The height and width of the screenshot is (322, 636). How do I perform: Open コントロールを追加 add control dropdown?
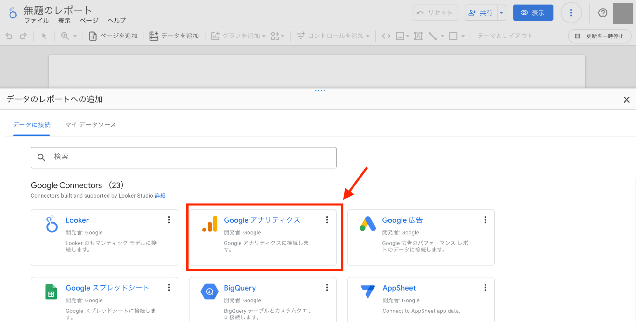333,36
